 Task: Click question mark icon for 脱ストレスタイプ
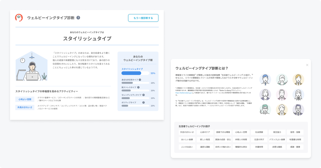(x=138, y=87)
